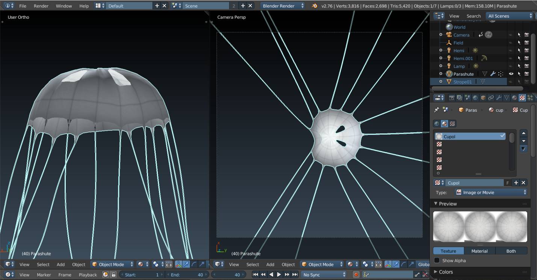The width and height of the screenshot is (537, 280).
Task: Toggle the Cupol texture slot checkbox
Action: pyautogui.click(x=502, y=136)
